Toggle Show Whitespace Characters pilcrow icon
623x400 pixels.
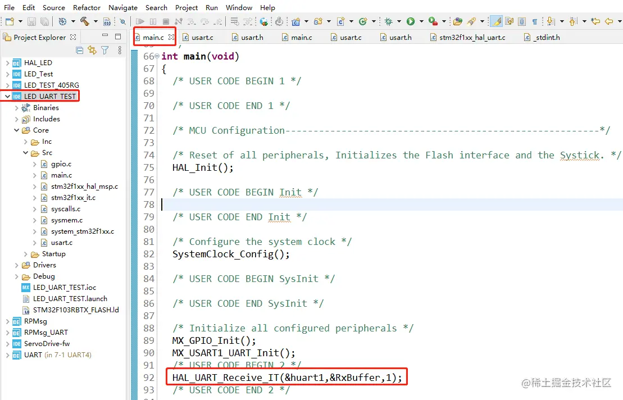[535, 21]
